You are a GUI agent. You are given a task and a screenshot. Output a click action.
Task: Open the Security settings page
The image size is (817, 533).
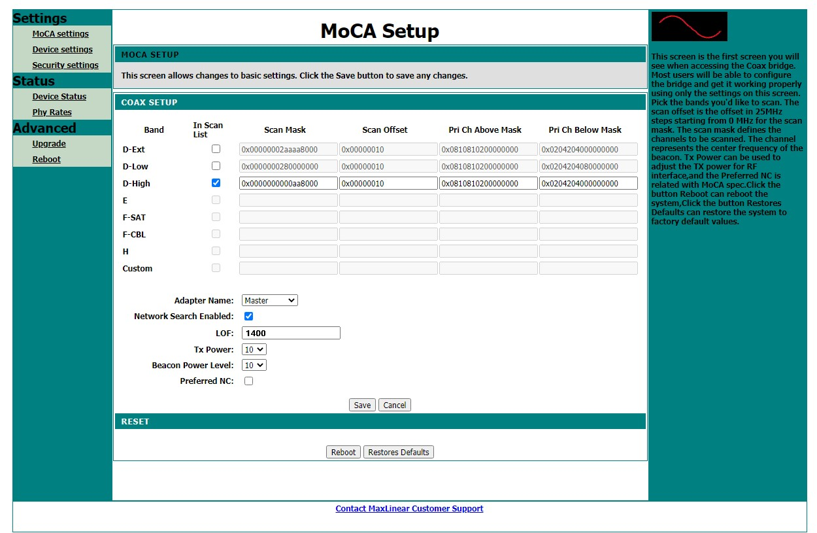[x=65, y=65]
